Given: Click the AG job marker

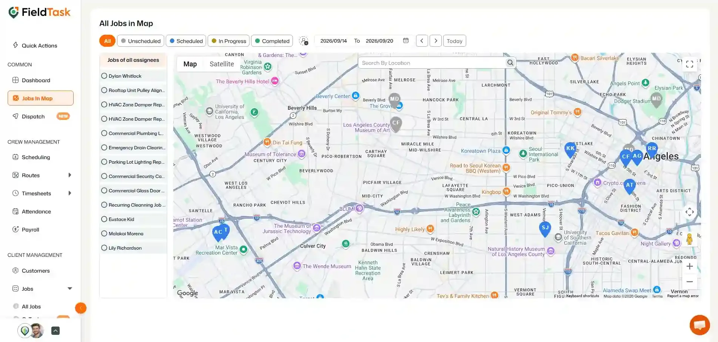Looking at the screenshot, I should tap(637, 157).
